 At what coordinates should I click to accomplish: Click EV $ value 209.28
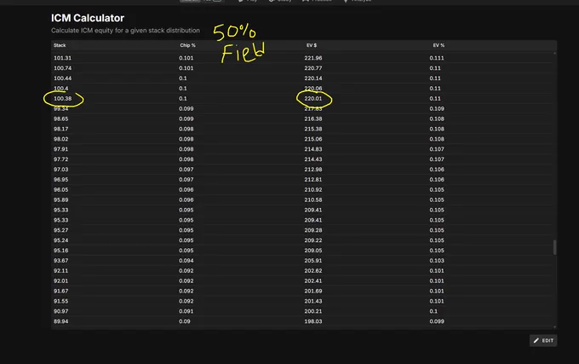click(x=313, y=230)
